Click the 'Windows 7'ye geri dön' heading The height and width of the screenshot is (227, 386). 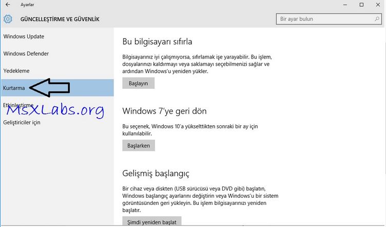point(164,111)
